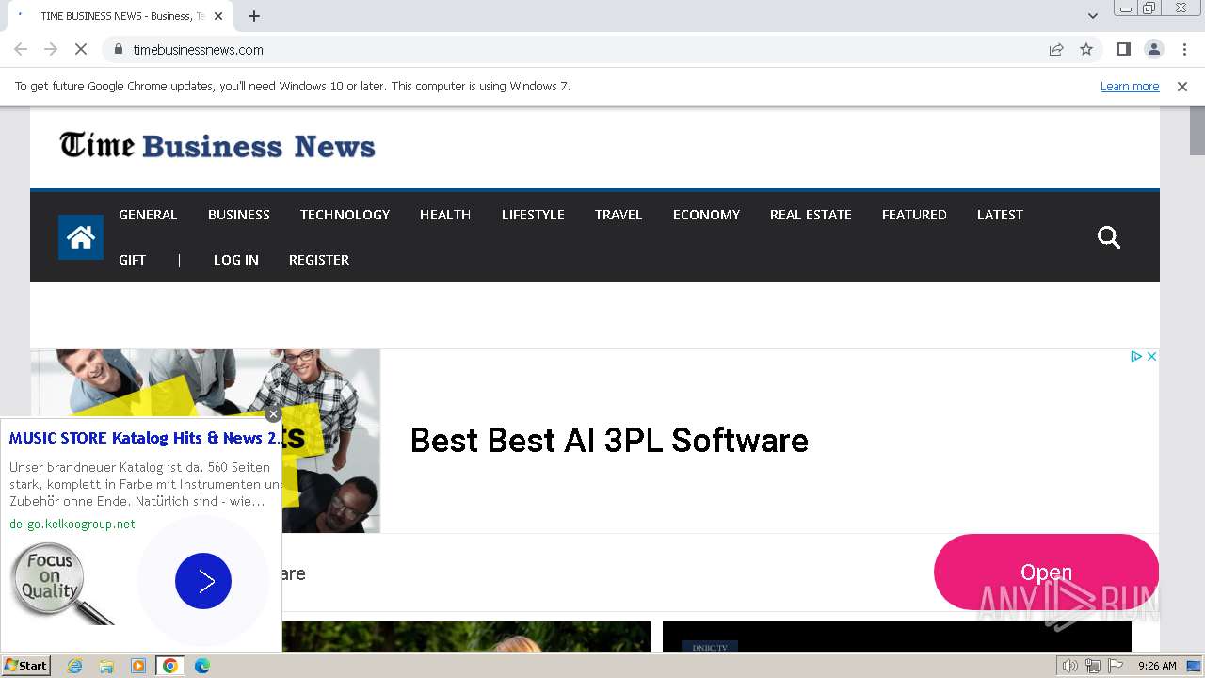Close the banner ad with X icon
The image size is (1205, 678).
1151,356
